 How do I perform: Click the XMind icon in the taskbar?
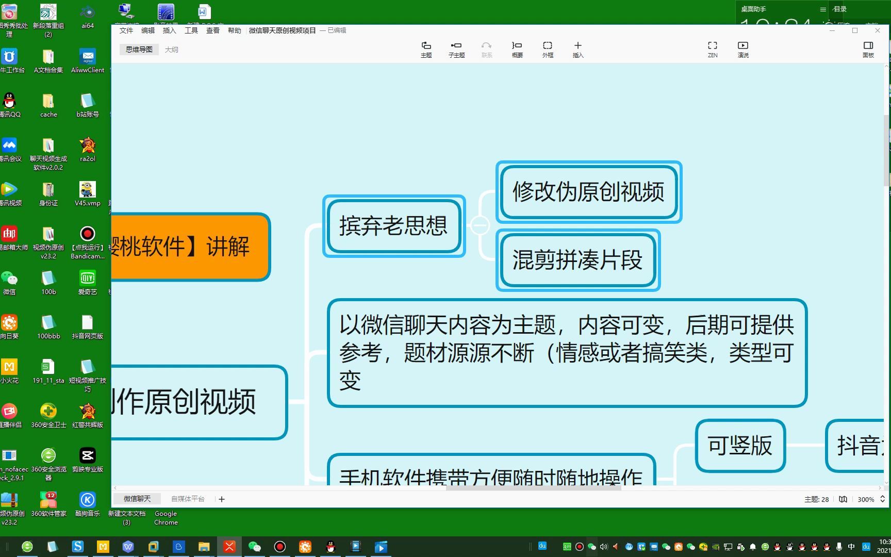(229, 547)
